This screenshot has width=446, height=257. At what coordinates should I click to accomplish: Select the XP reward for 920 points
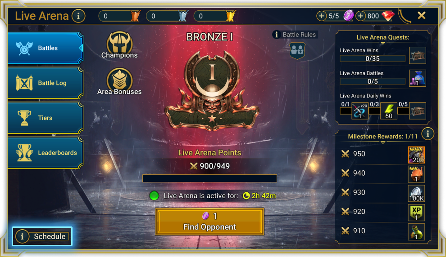click(416, 213)
